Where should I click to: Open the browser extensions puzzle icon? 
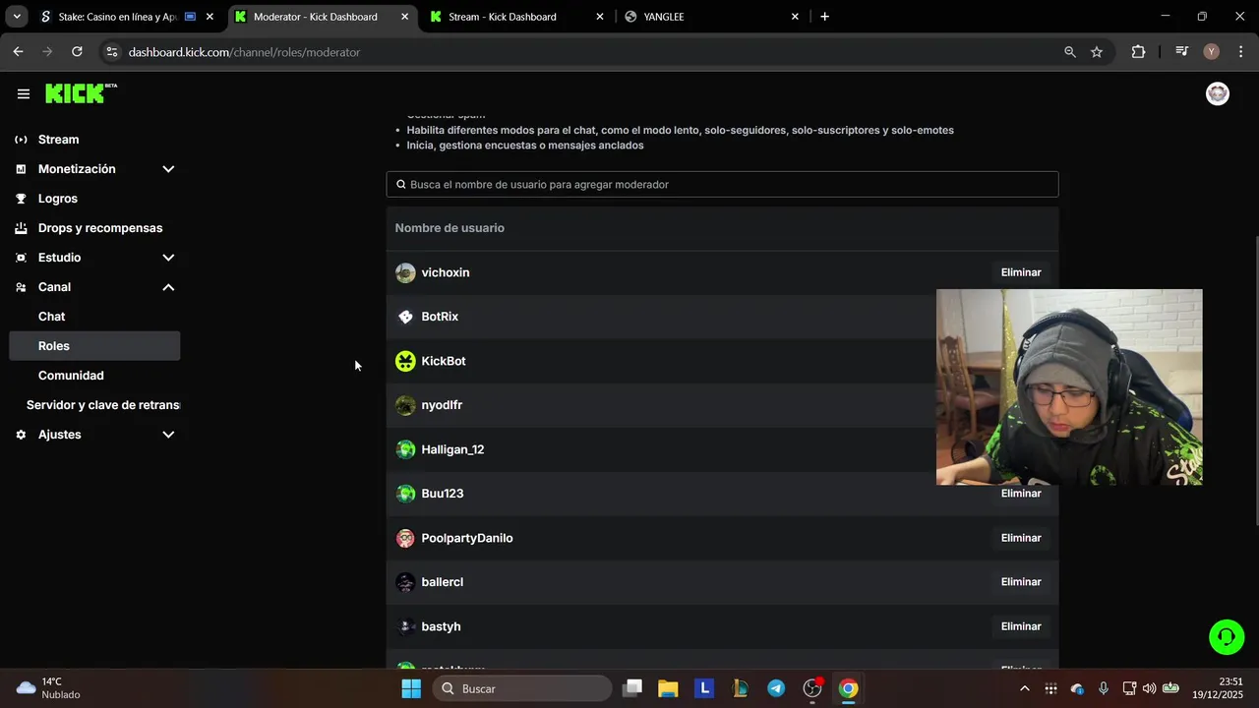[1138, 52]
